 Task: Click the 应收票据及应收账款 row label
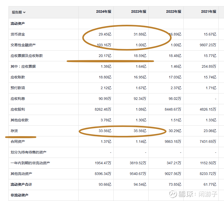point(27,56)
